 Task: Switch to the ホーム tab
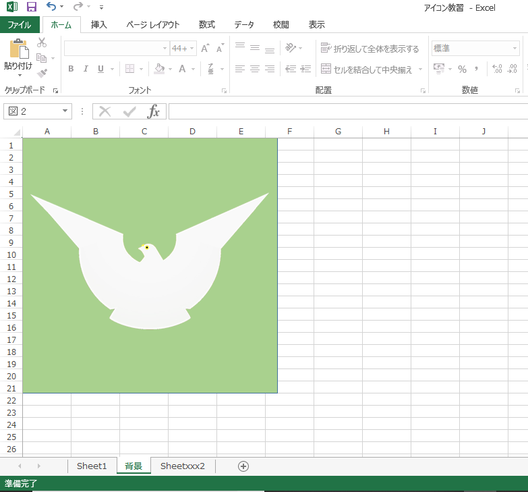(61, 24)
